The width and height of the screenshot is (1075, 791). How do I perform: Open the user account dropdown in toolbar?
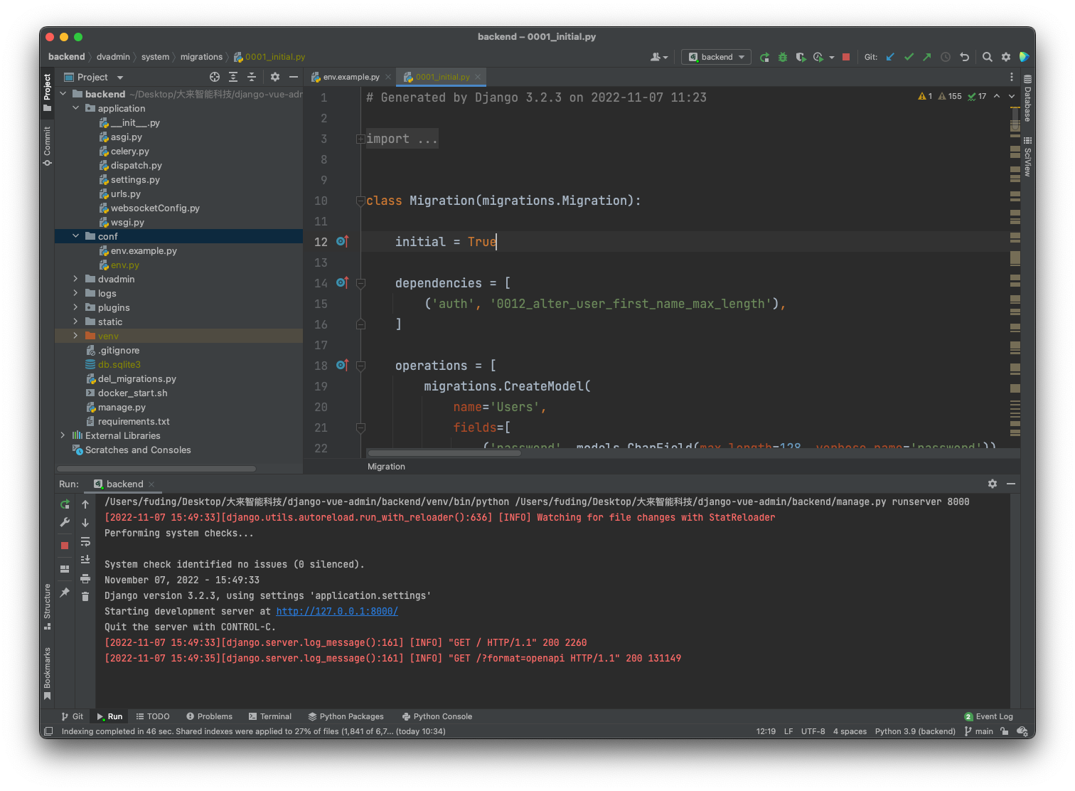pos(659,57)
